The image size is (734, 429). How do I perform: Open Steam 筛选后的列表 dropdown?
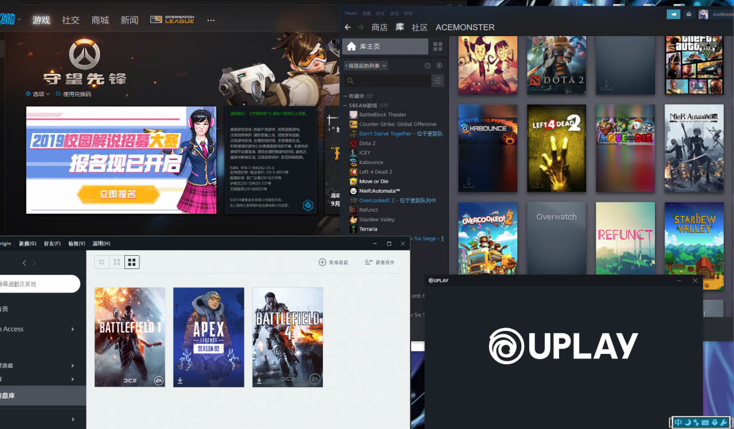coord(366,66)
